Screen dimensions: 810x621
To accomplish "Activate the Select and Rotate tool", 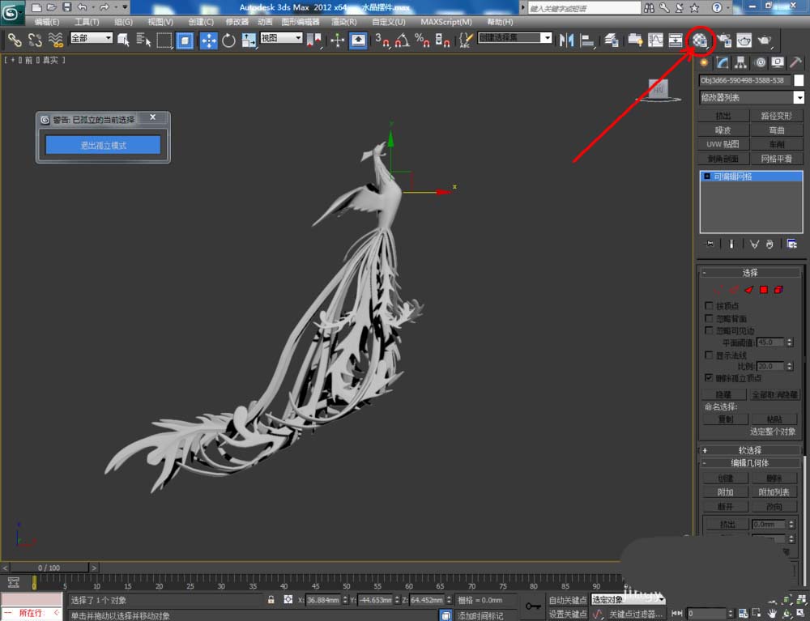I will coord(228,40).
